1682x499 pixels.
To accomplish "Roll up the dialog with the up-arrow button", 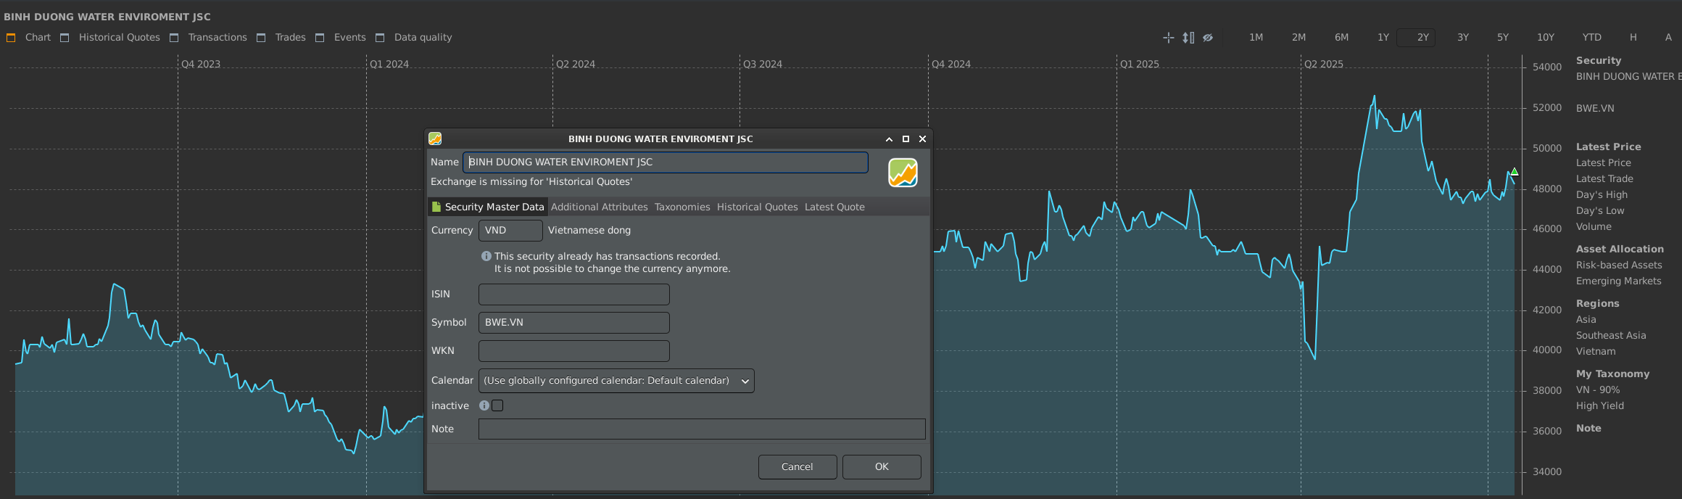I will (889, 139).
